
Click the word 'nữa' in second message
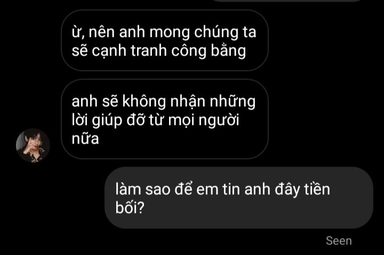[x=85, y=138]
